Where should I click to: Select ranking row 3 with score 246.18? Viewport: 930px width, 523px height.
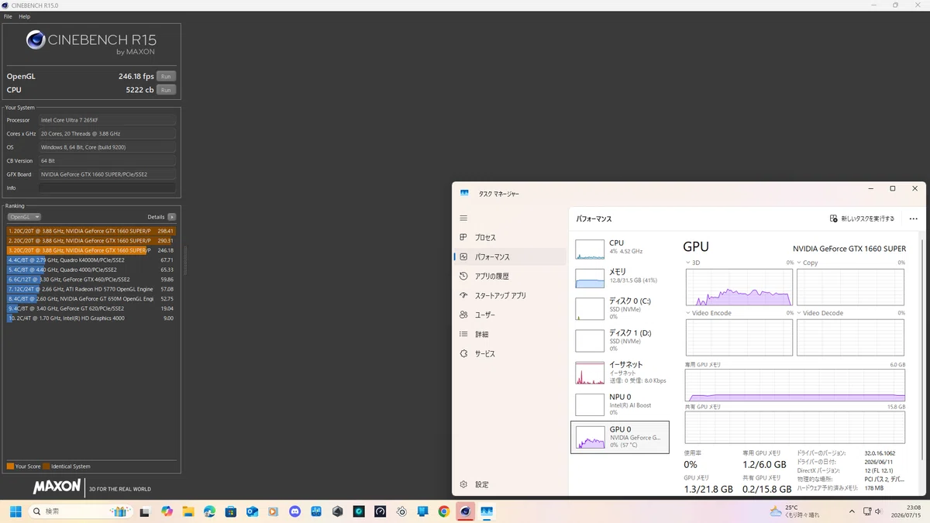[x=91, y=250]
